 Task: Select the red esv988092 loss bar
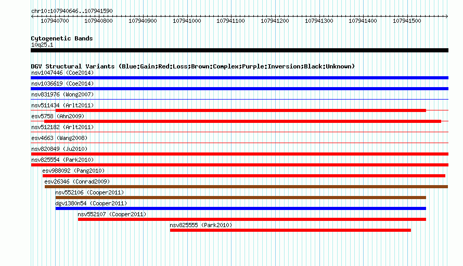click(x=244, y=176)
